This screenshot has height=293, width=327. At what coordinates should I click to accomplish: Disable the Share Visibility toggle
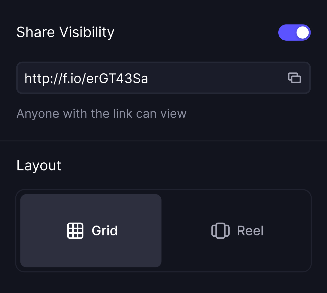click(x=294, y=32)
